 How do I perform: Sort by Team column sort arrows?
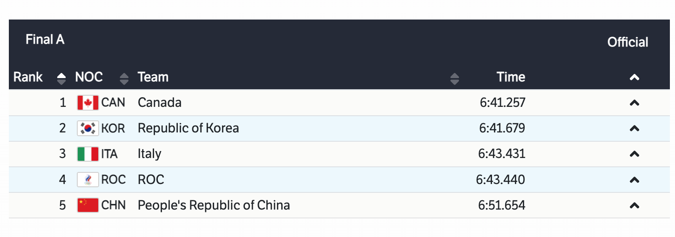click(454, 78)
